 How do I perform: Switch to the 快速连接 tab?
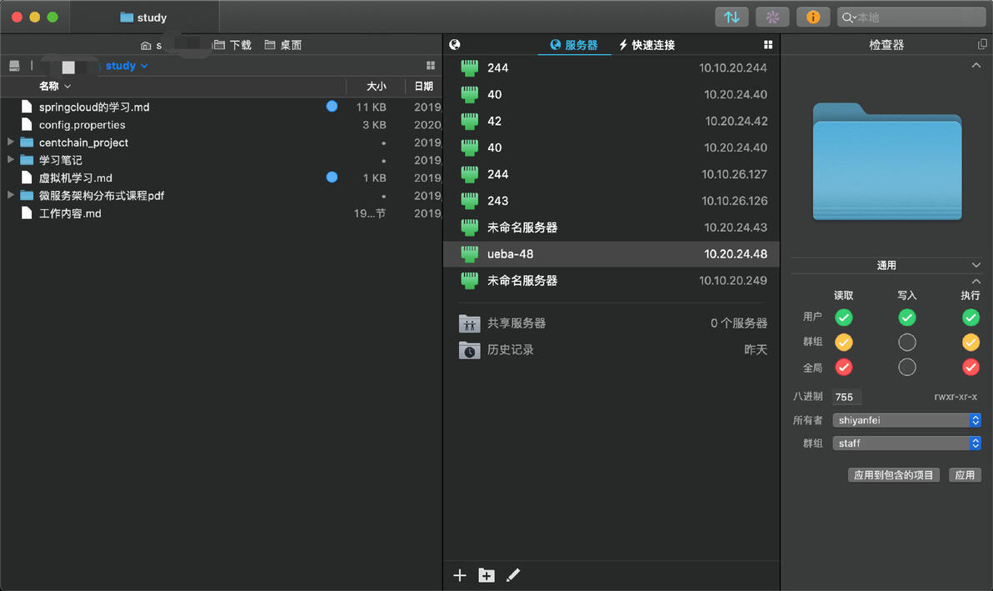646,45
